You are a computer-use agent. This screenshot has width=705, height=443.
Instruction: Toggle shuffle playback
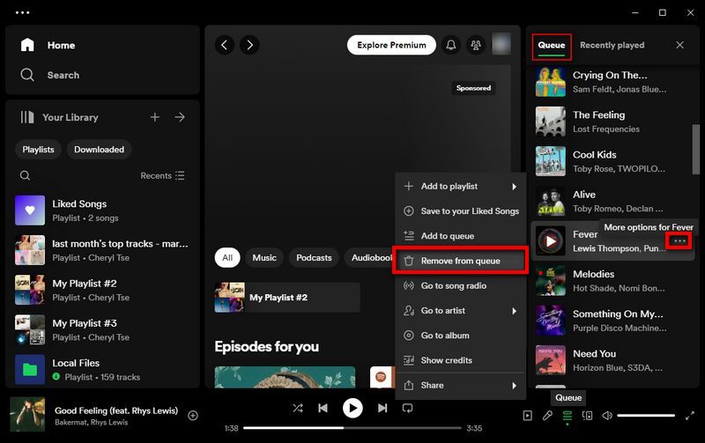[298, 408]
